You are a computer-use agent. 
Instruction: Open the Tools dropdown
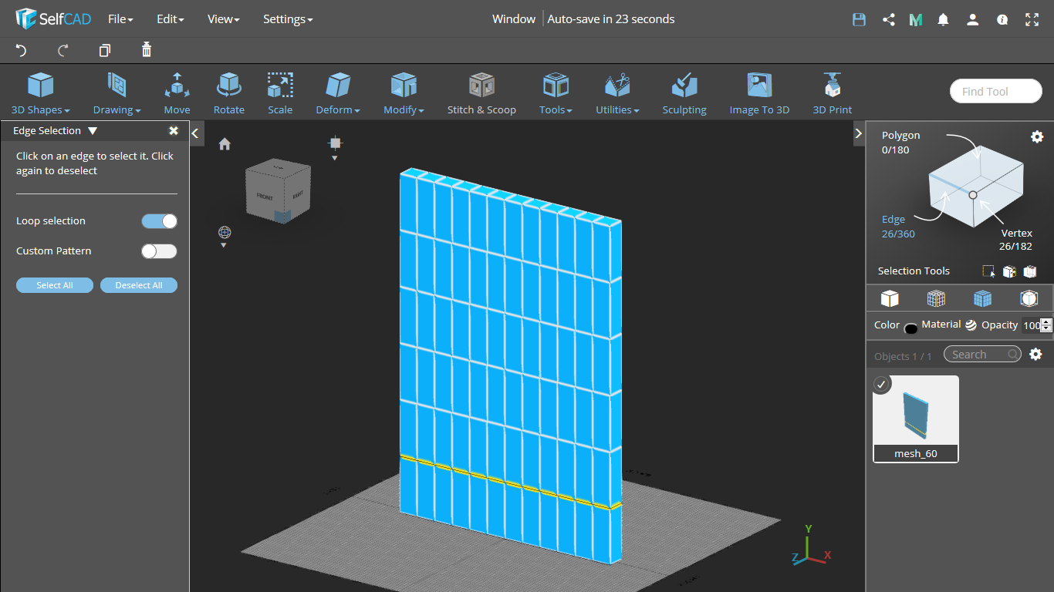[556, 93]
